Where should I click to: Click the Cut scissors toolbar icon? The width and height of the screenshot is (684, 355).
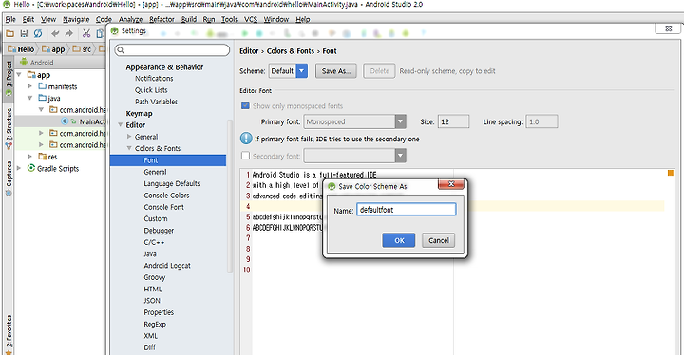tap(86, 33)
